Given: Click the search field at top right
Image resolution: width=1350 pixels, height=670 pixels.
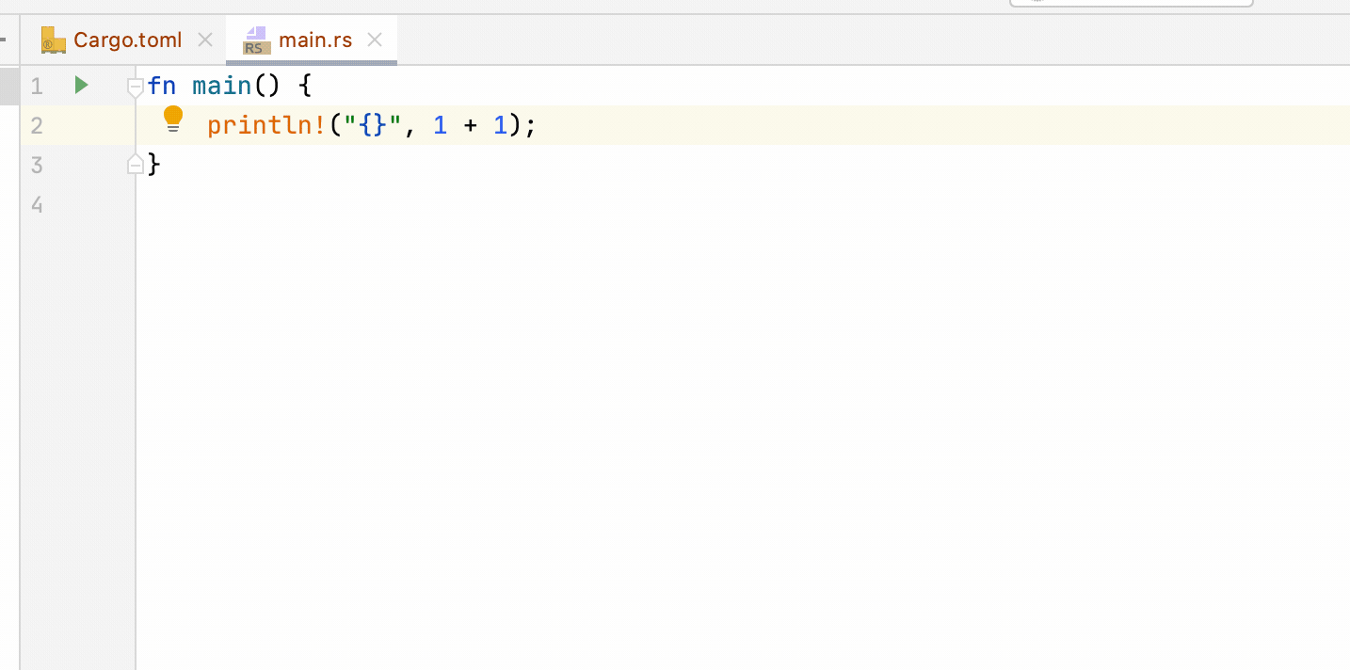Looking at the screenshot, I should click(1130, 4).
